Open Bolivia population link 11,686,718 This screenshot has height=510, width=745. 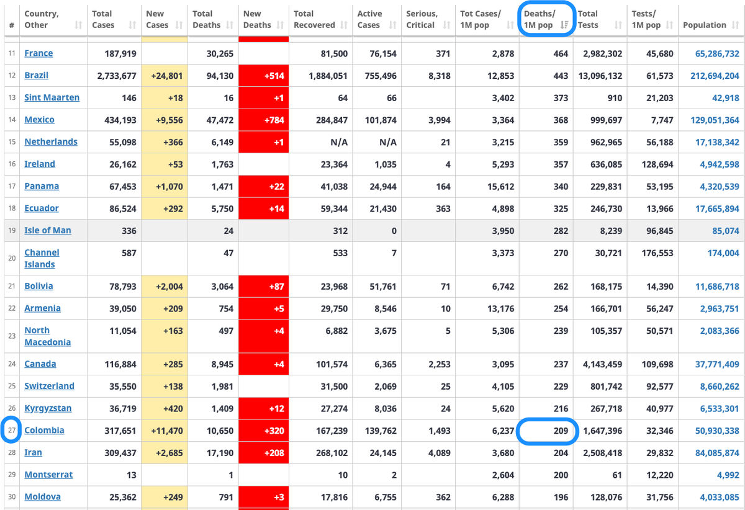pyautogui.click(x=717, y=286)
